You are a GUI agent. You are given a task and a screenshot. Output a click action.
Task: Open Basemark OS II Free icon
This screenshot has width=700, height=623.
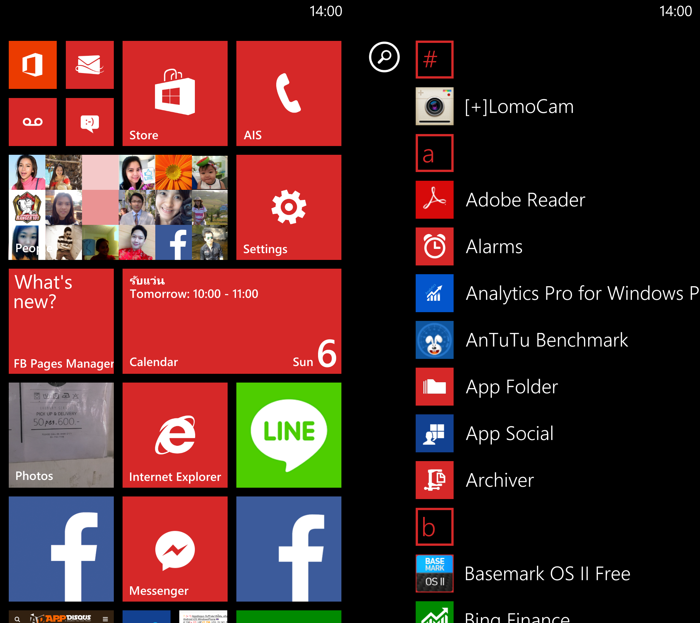click(x=434, y=573)
